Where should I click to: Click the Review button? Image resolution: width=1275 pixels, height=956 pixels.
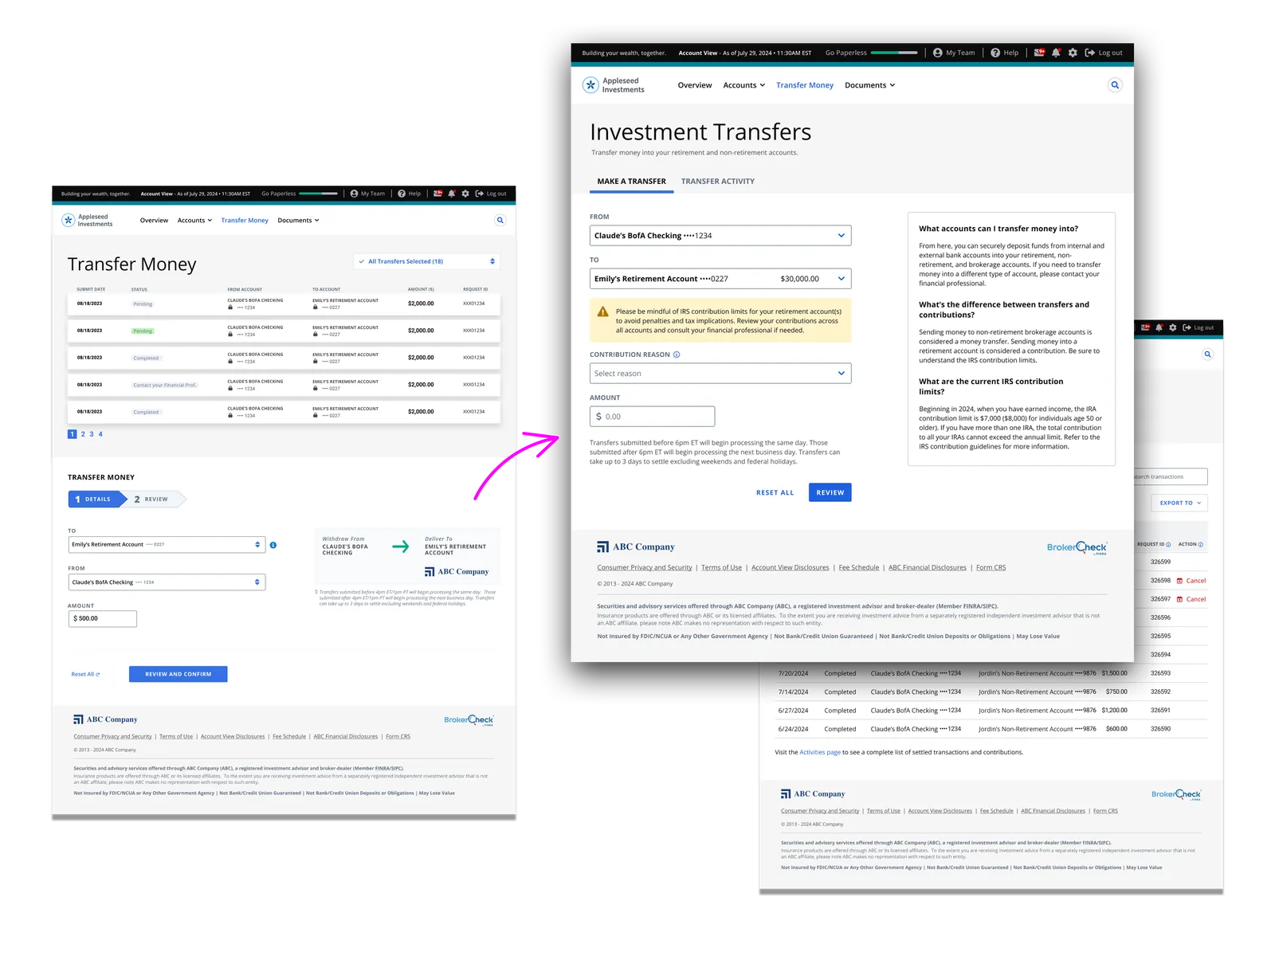[x=830, y=492]
